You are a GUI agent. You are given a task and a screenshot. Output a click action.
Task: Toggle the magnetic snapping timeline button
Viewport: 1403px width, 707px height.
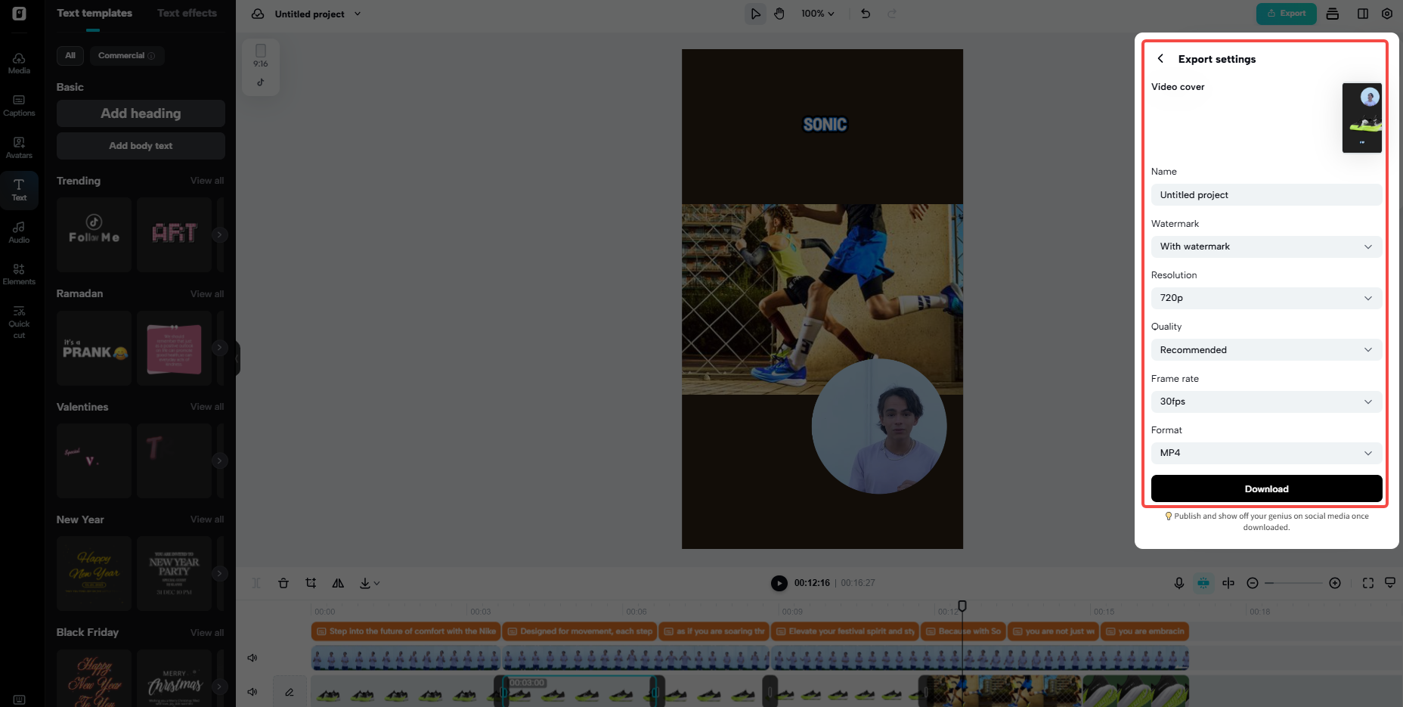[x=1203, y=583]
